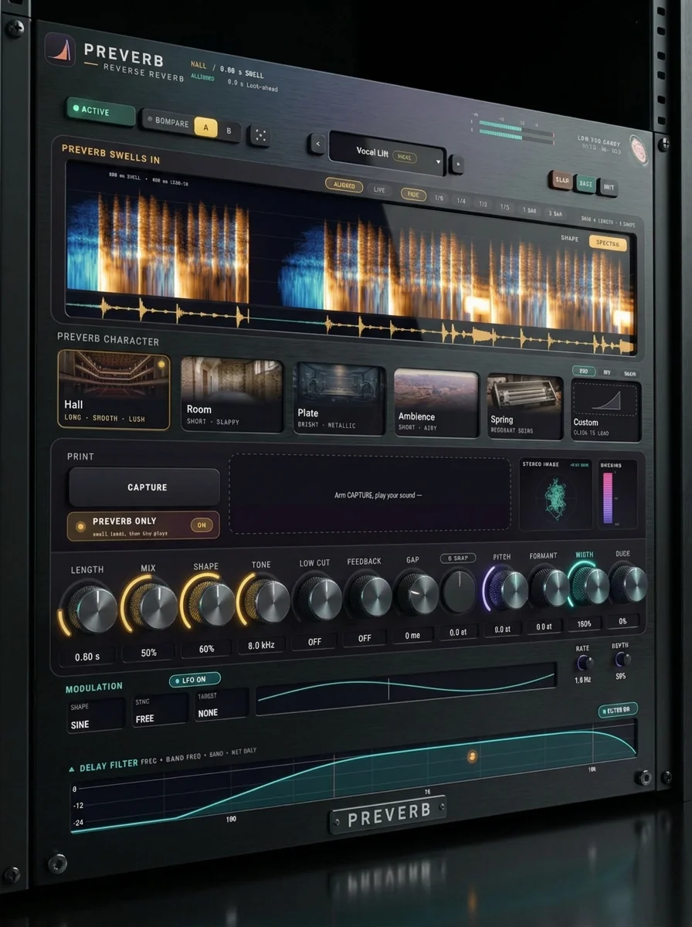692x927 pixels.
Task: Enable the Aligned display mode
Action: 344,185
